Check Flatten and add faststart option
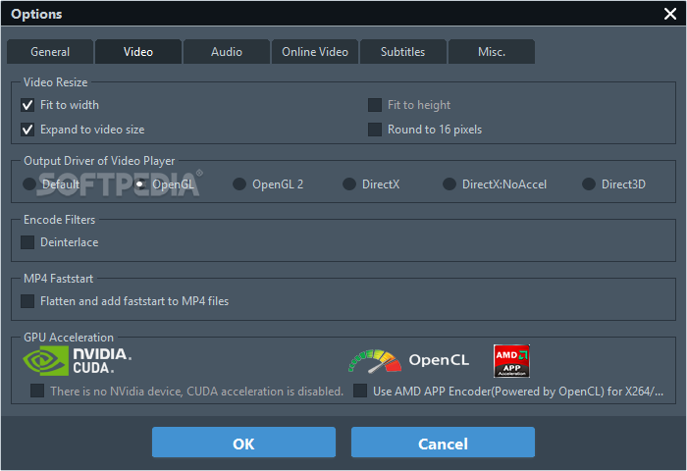Viewport: 687px width, 471px height. (27, 301)
